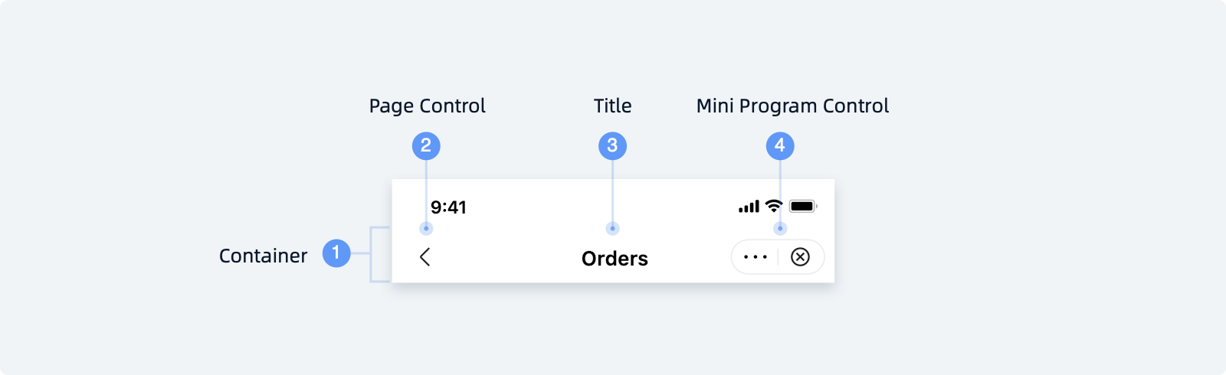Tap the back chevron arrow

click(425, 257)
